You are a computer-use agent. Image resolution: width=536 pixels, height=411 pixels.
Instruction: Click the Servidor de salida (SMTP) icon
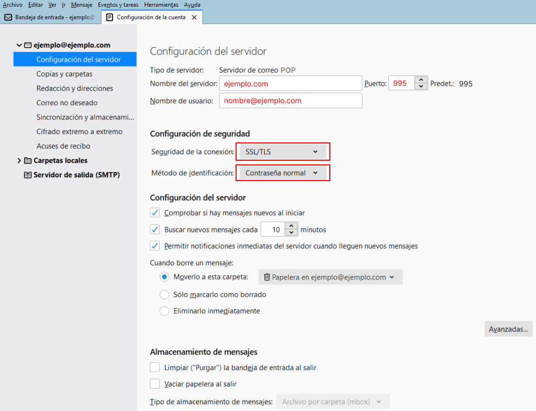click(x=28, y=175)
